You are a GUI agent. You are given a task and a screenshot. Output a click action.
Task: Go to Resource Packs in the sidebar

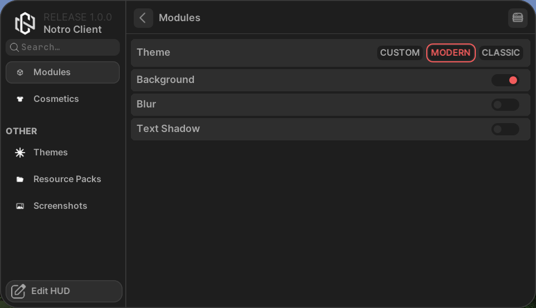(x=67, y=179)
